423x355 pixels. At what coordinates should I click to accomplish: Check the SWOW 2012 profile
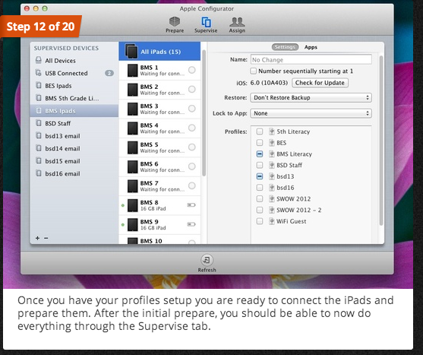click(260, 198)
